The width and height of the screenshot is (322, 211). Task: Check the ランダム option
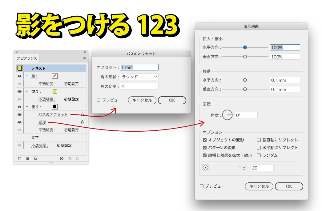[259, 155]
